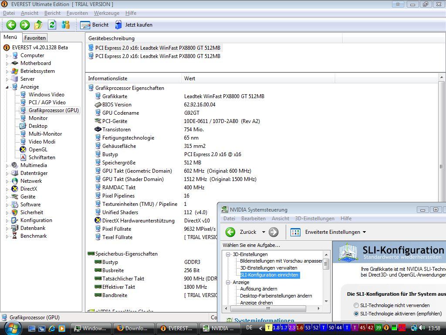Collapse the Anzeige tree node
446x335 pixels.
tap(7, 87)
